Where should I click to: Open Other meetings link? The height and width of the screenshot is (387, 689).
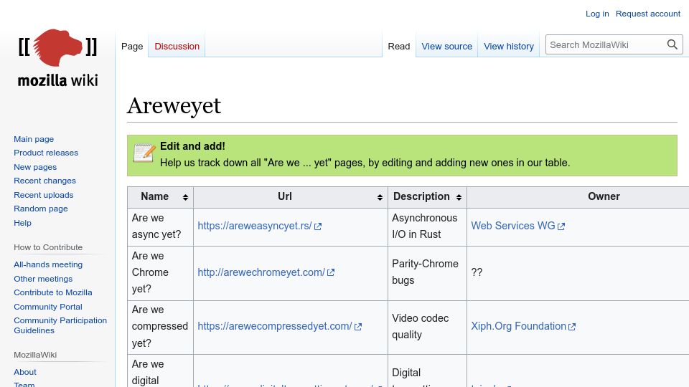(43, 279)
